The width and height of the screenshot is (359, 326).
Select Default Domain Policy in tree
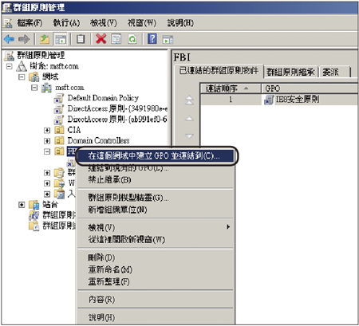point(103,98)
